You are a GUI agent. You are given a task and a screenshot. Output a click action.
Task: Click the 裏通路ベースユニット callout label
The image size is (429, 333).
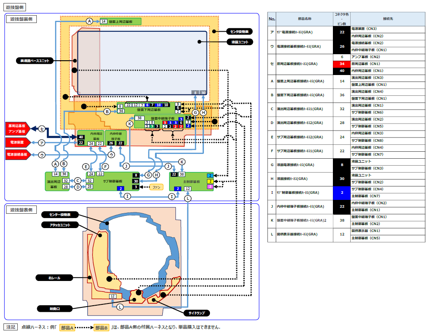[x=35, y=61]
